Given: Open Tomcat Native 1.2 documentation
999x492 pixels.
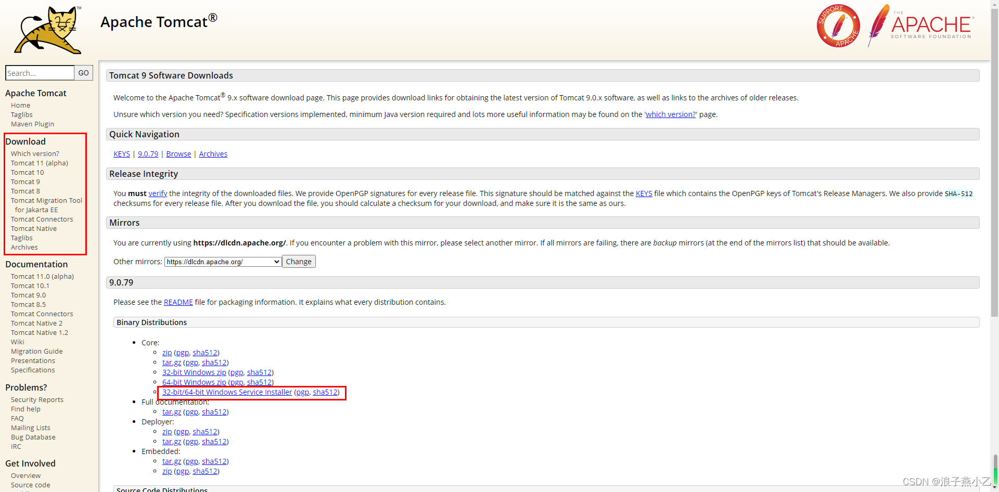Looking at the screenshot, I should pos(39,332).
